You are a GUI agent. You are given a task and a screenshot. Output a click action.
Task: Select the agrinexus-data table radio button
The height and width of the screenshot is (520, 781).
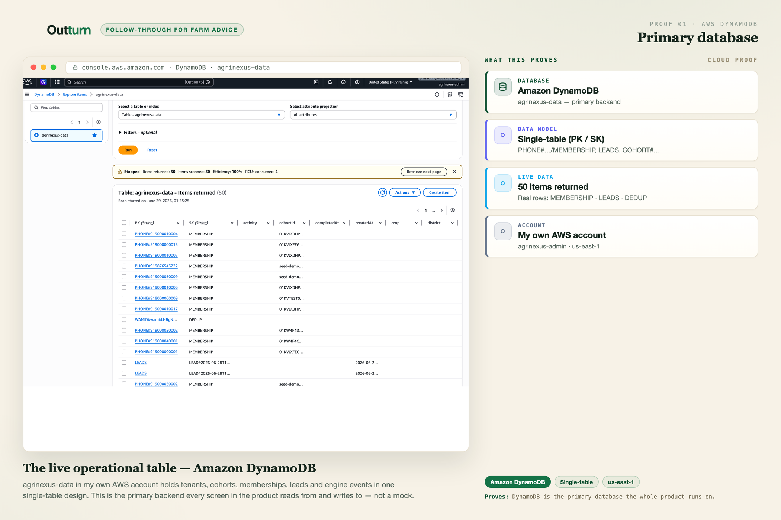tap(36, 135)
